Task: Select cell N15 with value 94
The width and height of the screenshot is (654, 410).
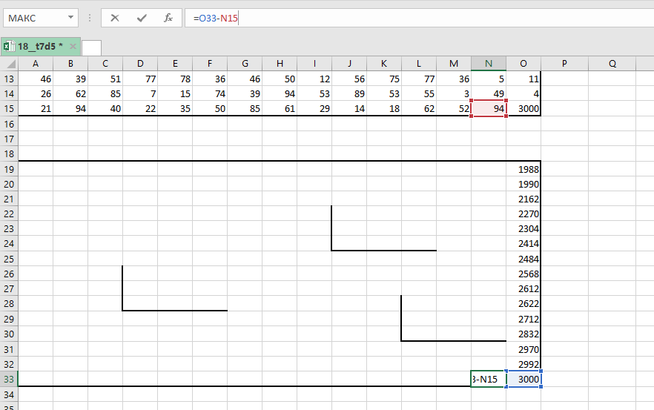Action: pyautogui.click(x=489, y=109)
